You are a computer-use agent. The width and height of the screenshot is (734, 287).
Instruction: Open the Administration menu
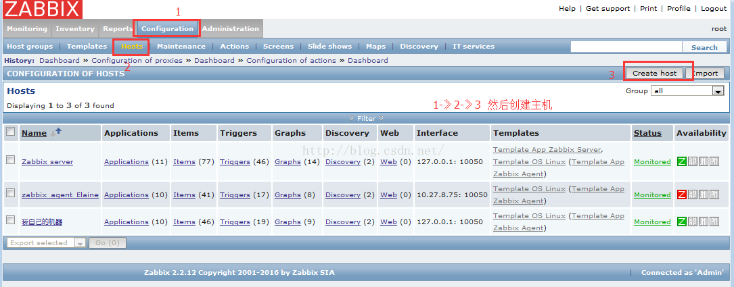(x=230, y=28)
